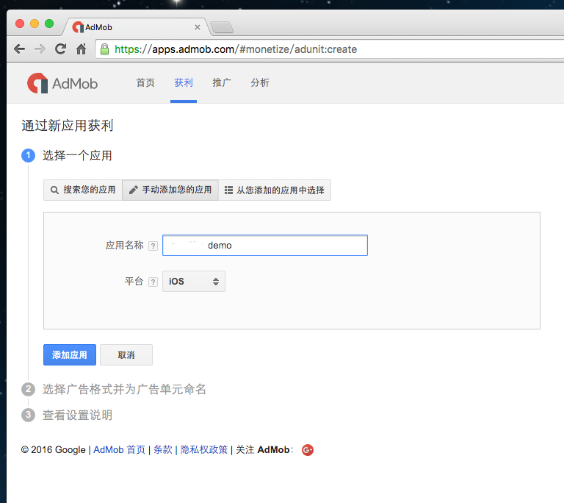Viewport: 564px width, 503px height.
Task: Switch to 推广 navigation tab
Action: tap(222, 82)
